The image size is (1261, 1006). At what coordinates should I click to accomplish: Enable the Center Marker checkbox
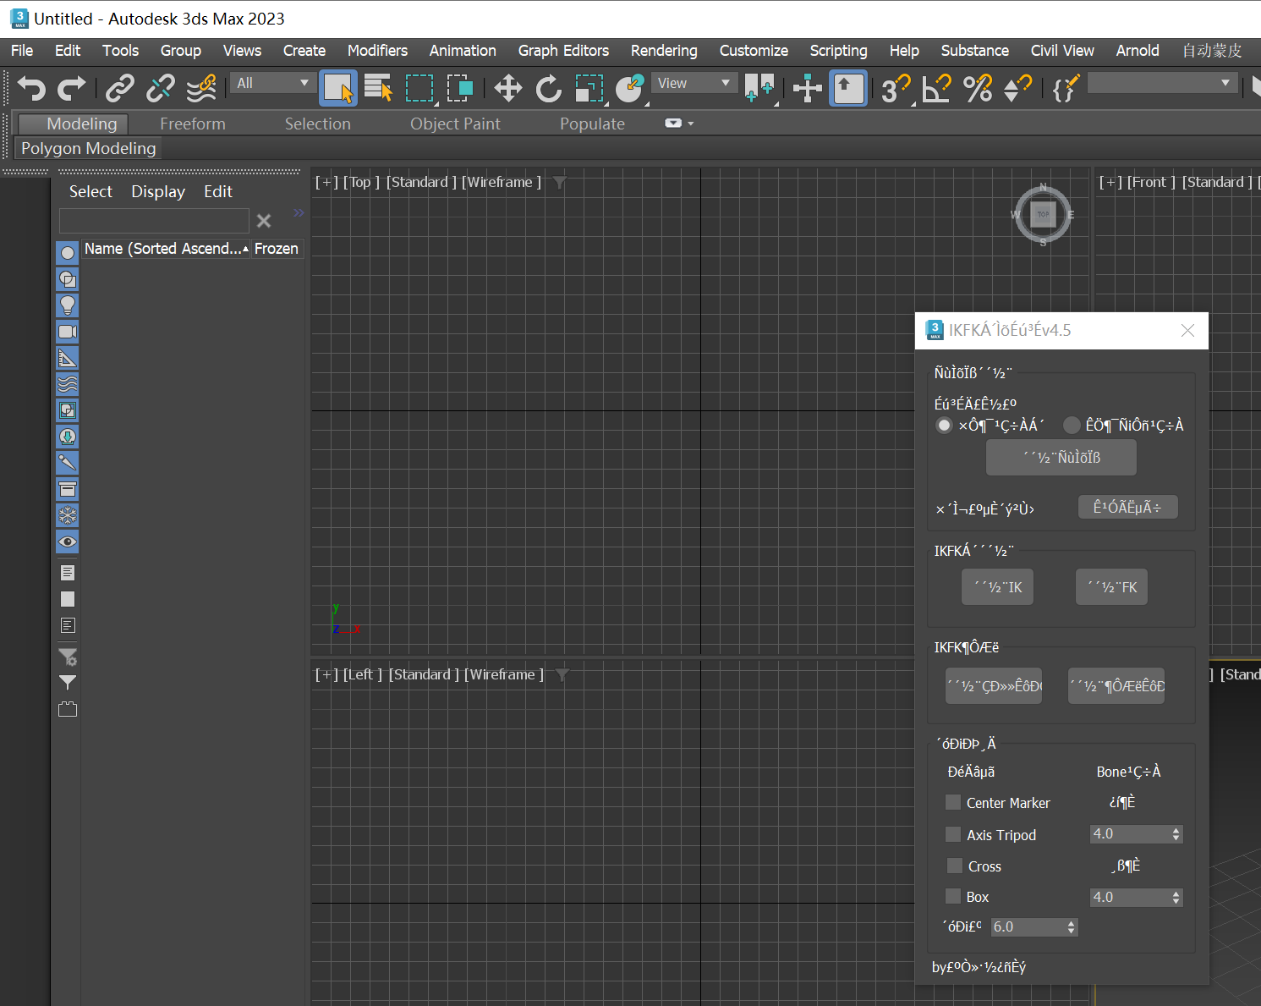pos(953,802)
